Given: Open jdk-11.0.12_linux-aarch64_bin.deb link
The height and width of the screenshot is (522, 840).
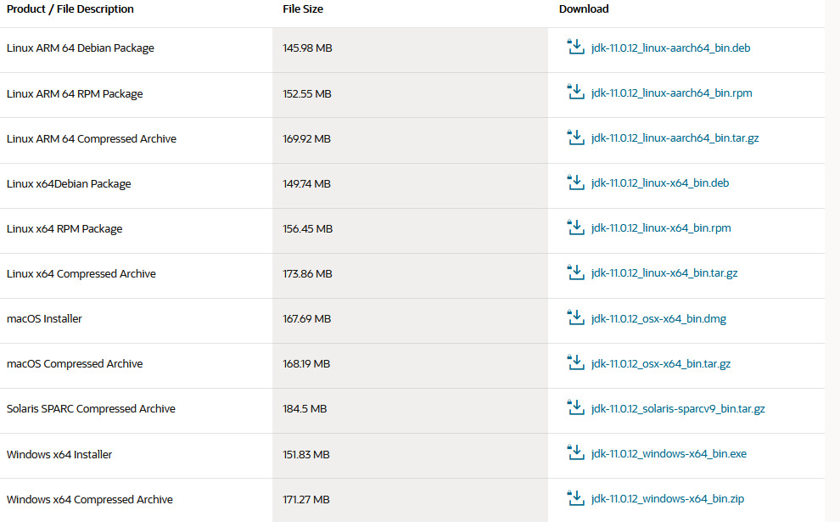Looking at the screenshot, I should click(670, 48).
